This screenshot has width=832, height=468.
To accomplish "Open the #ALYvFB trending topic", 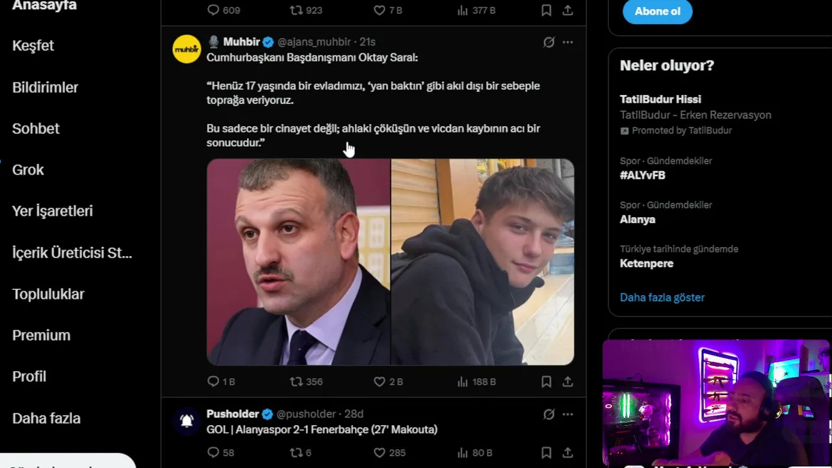I will pos(642,175).
